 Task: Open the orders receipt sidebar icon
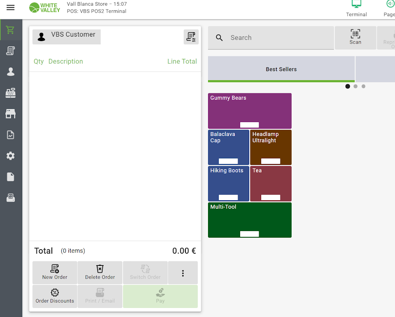[10, 51]
